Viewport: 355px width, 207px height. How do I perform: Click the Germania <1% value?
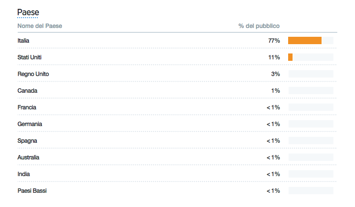273,124
